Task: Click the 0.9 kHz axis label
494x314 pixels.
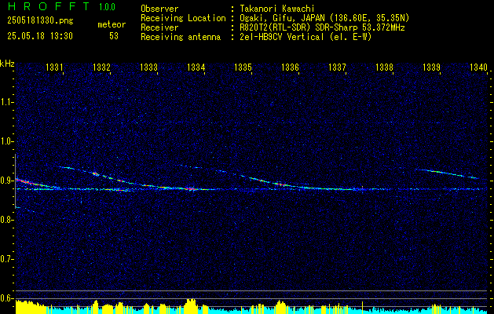Action: (6, 181)
